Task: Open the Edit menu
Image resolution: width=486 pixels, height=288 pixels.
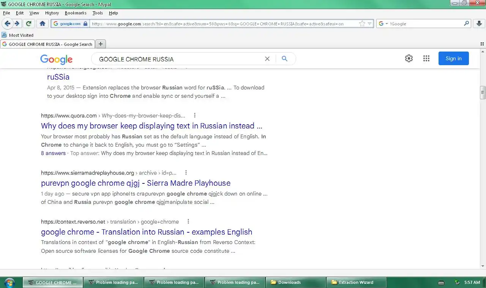Action: click(20, 13)
